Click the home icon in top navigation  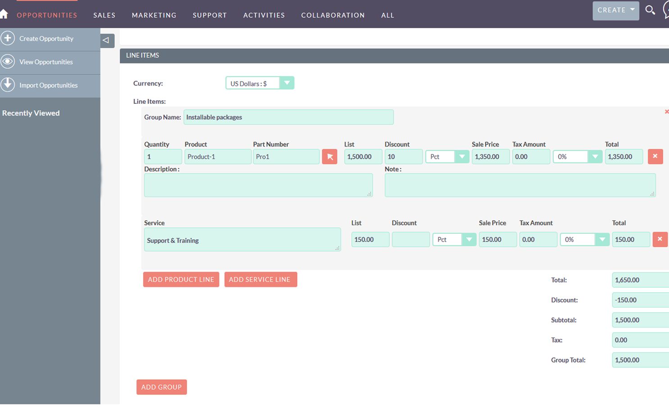(x=4, y=14)
